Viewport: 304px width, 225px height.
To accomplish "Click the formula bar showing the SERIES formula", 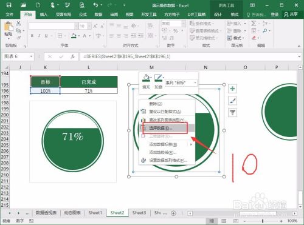I will [188, 56].
